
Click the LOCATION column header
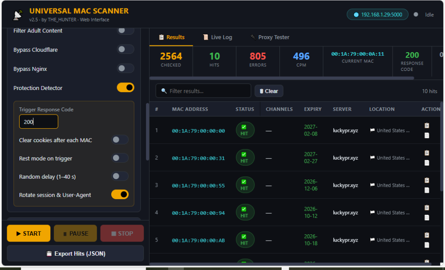[382, 109]
